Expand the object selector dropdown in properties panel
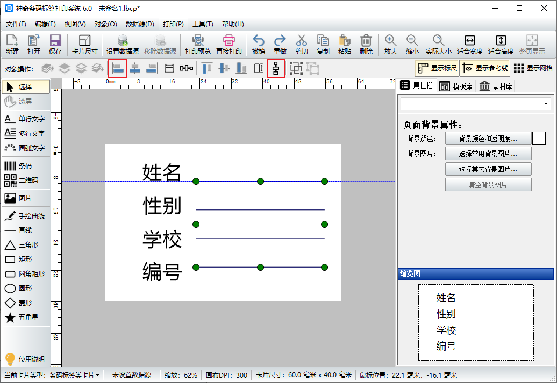The width and height of the screenshot is (557, 383). [546, 104]
